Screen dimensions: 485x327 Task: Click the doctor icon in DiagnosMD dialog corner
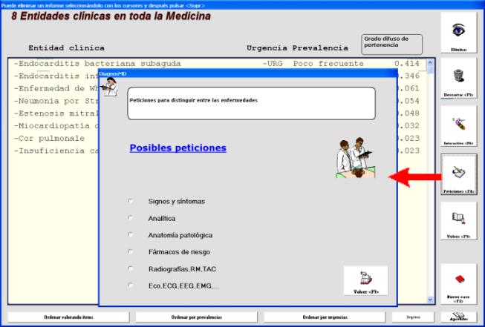point(109,87)
